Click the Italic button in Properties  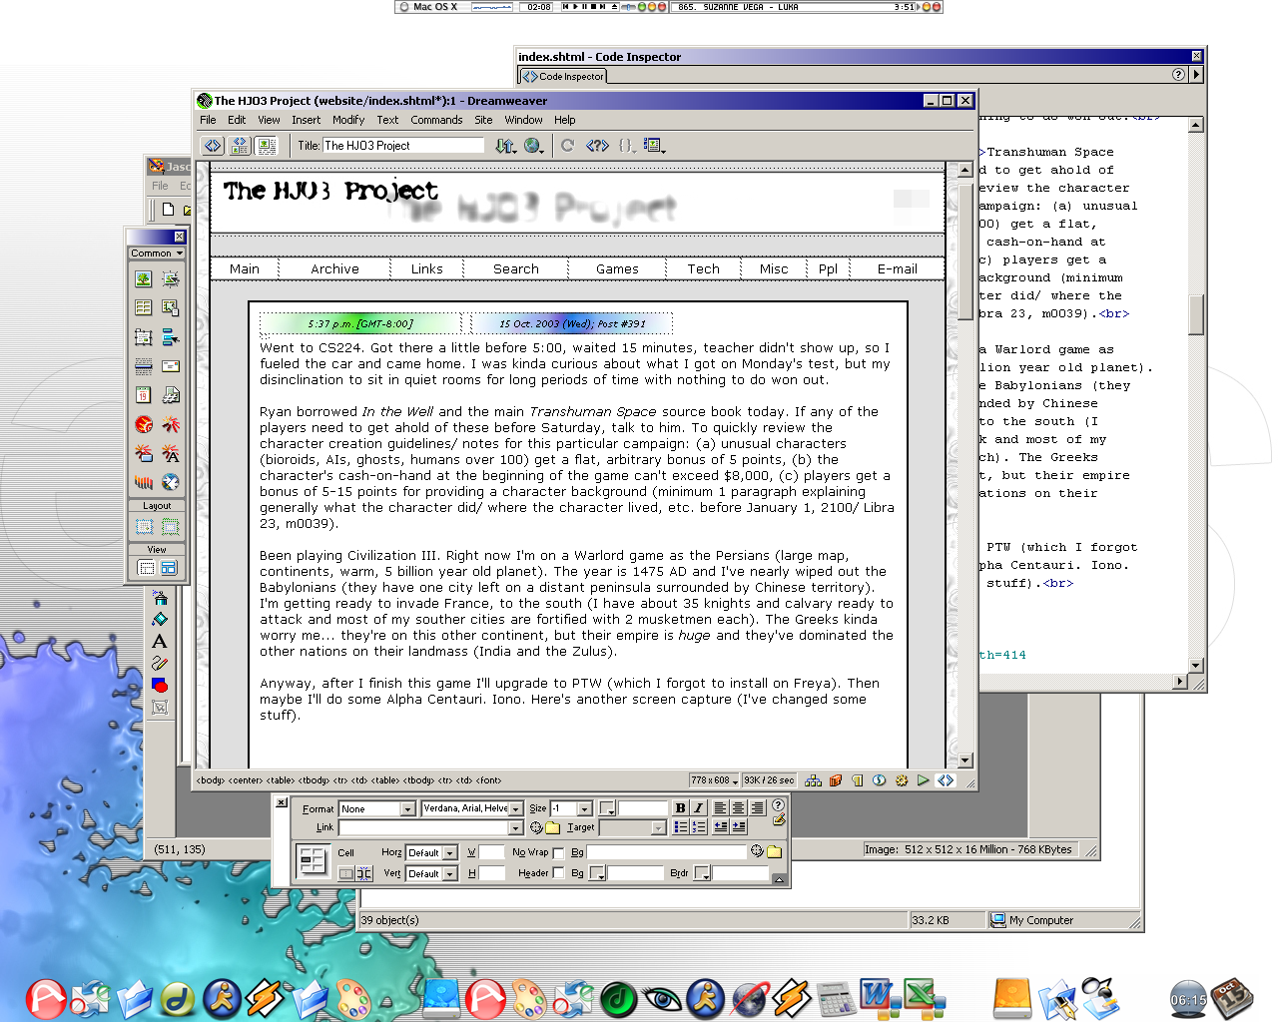(698, 808)
